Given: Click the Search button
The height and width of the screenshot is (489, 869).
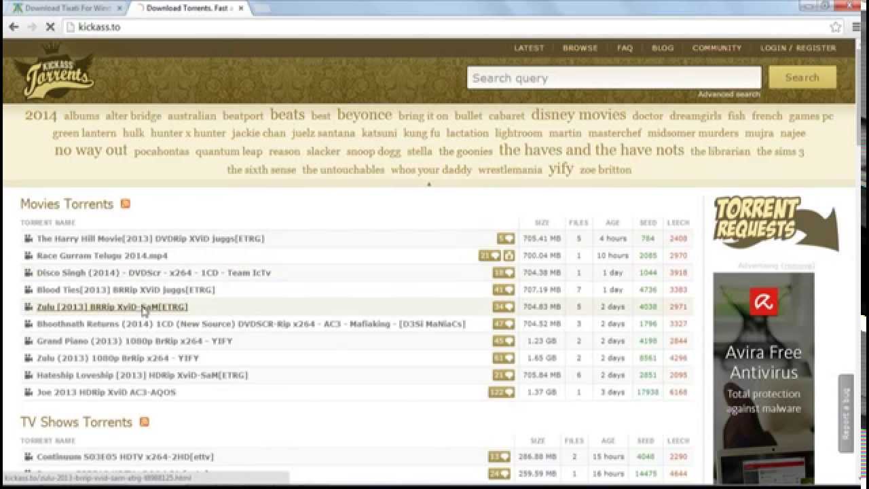Looking at the screenshot, I should 802,77.
